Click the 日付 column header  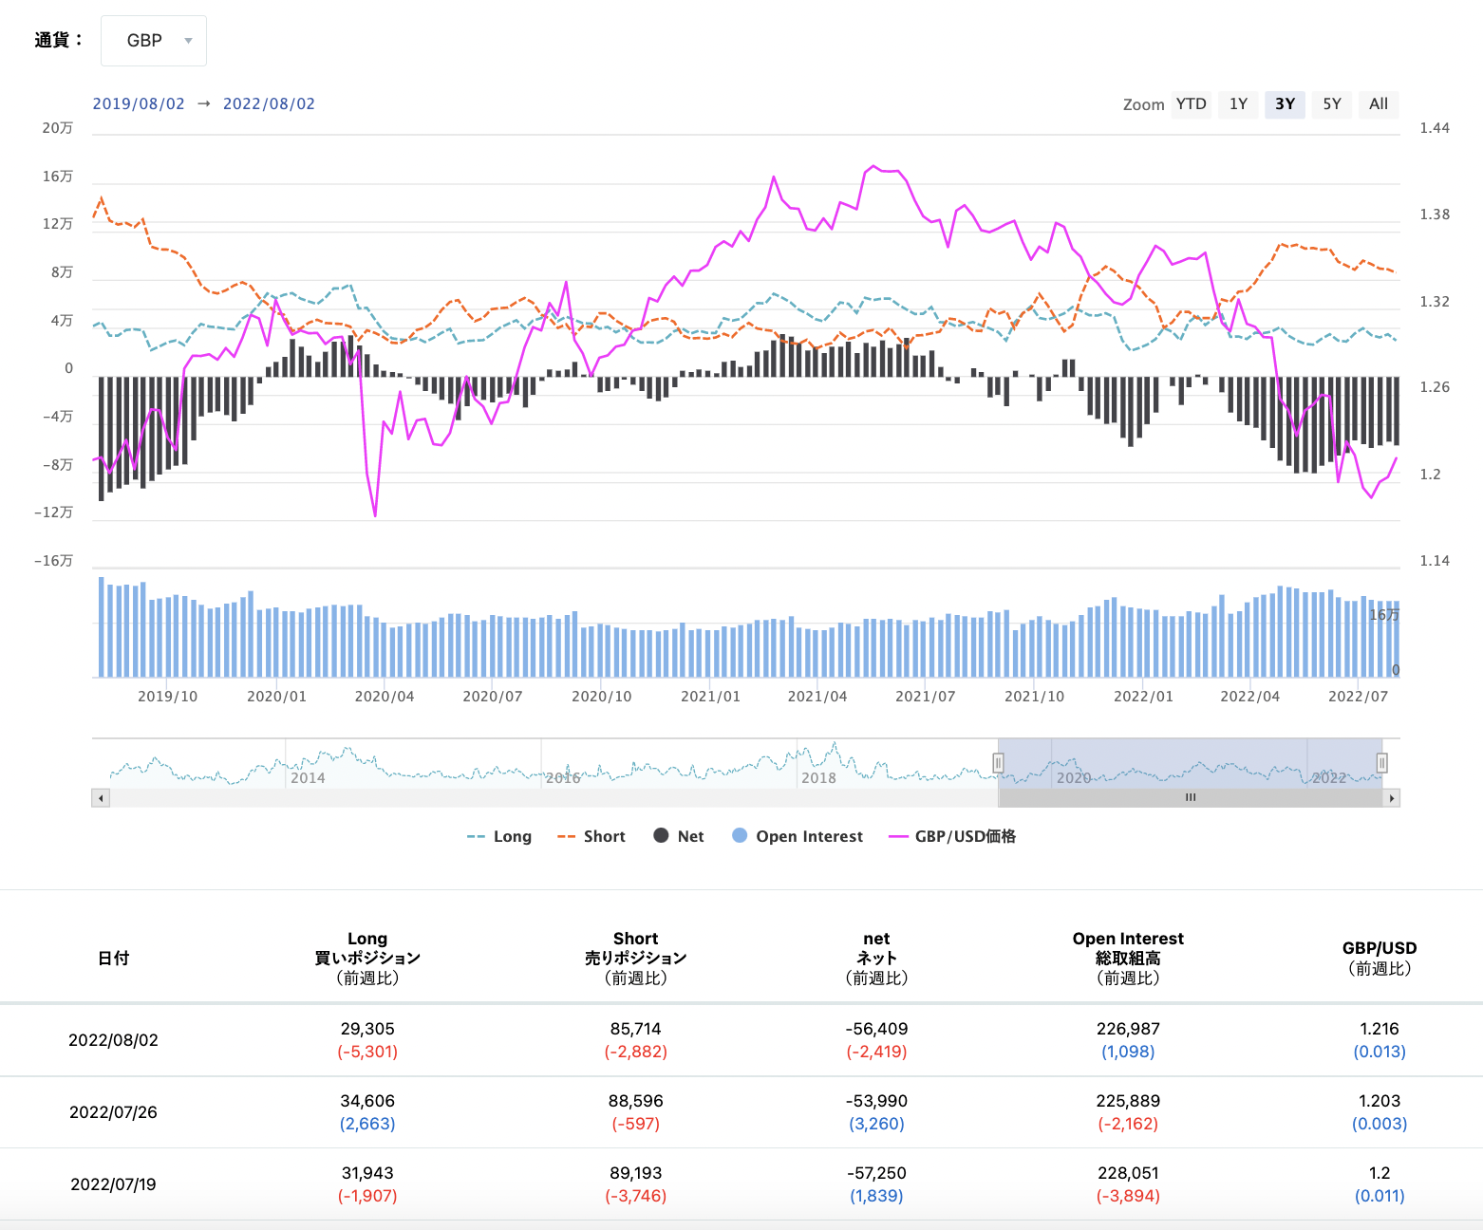point(114,959)
